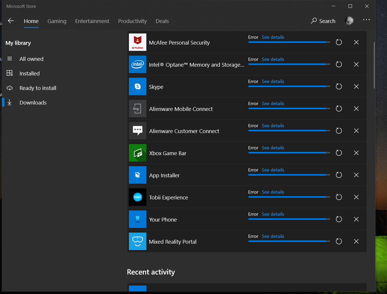
Task: Click the Skype app icon
Action: pyautogui.click(x=138, y=86)
